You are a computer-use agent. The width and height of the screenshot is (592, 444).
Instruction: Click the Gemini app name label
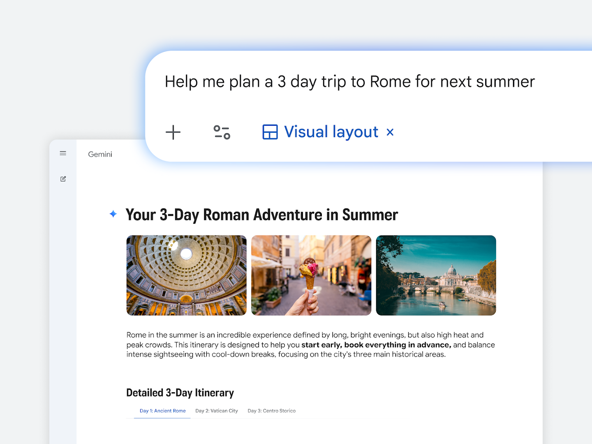[x=100, y=154]
